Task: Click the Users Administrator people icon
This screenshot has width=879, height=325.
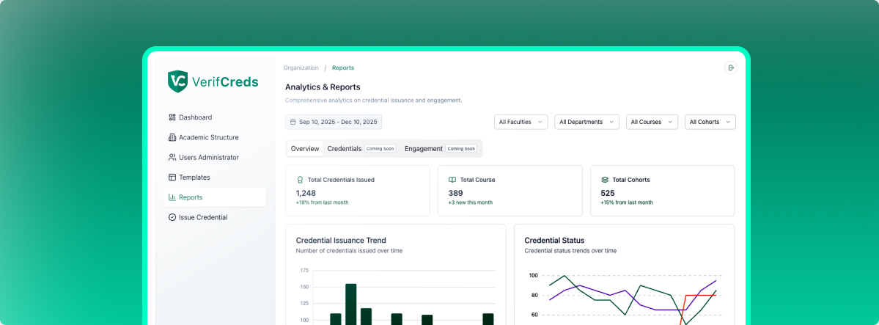Action: [172, 158]
